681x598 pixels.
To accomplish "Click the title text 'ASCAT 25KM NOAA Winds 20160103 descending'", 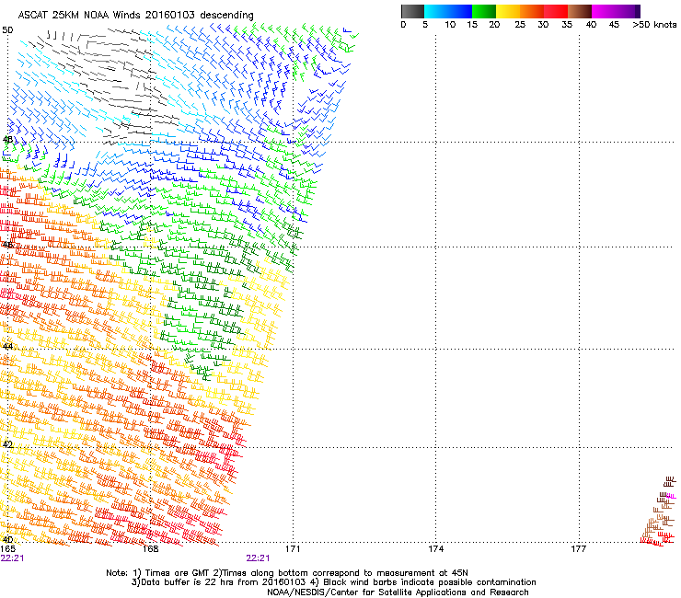I will pos(135,16).
